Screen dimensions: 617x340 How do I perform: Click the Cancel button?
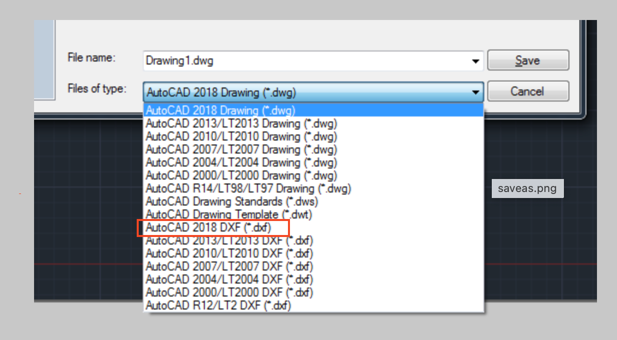(x=528, y=91)
